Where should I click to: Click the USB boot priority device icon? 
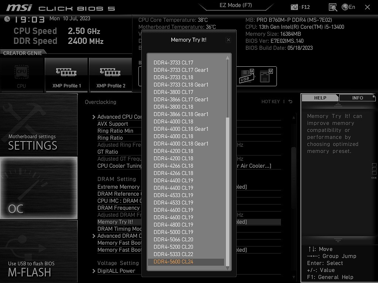246,76
